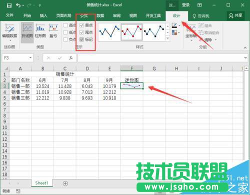Image resolution: width=250 pixels, height=195 pixels.
Task: Select cell F3 containing the sparkline
Action: 131,86
